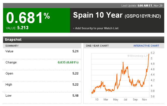Screen dimensions: 167x106
Task: Click the Spain 10 Year title
Action: click(97, 15)
